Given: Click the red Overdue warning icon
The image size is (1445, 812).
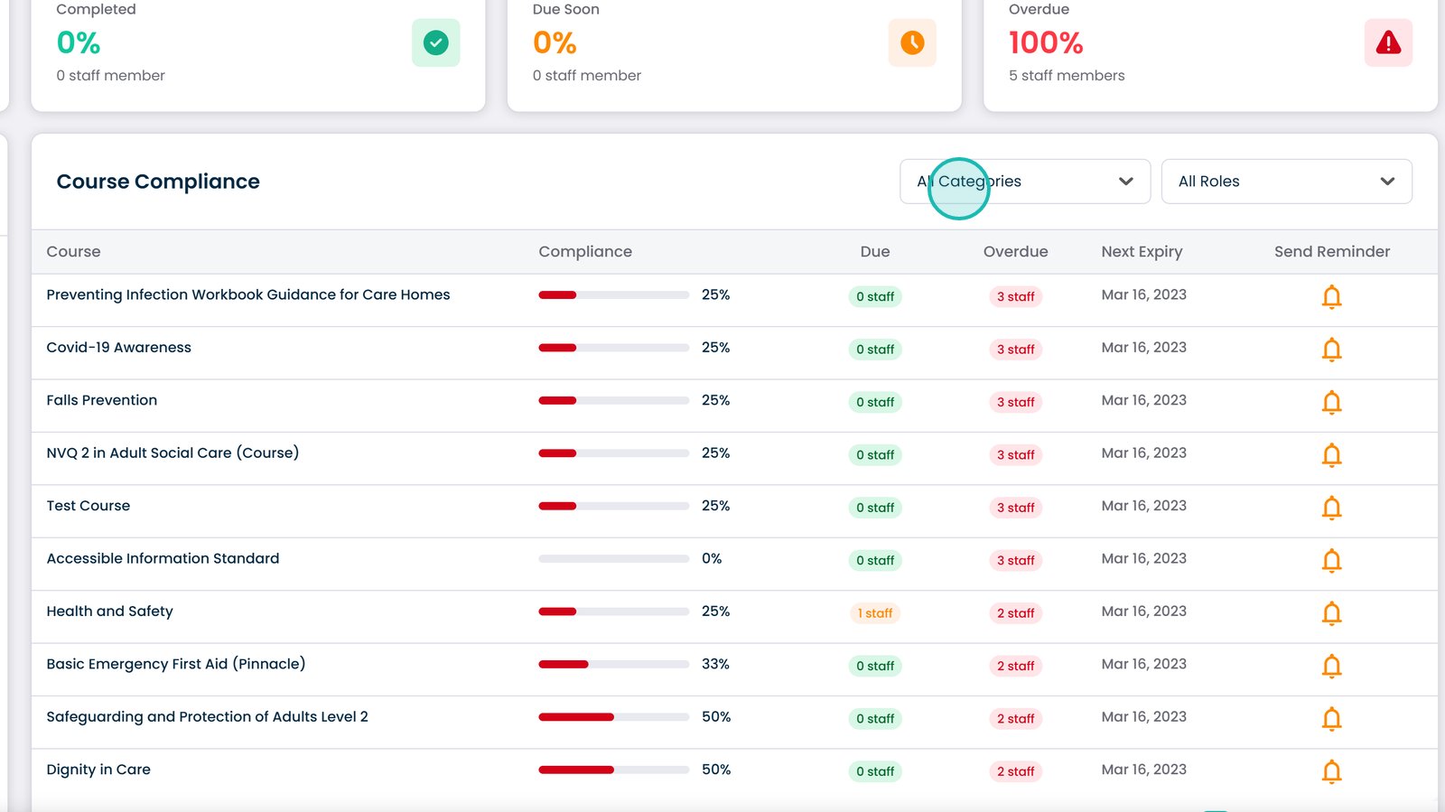Looking at the screenshot, I should (x=1387, y=42).
